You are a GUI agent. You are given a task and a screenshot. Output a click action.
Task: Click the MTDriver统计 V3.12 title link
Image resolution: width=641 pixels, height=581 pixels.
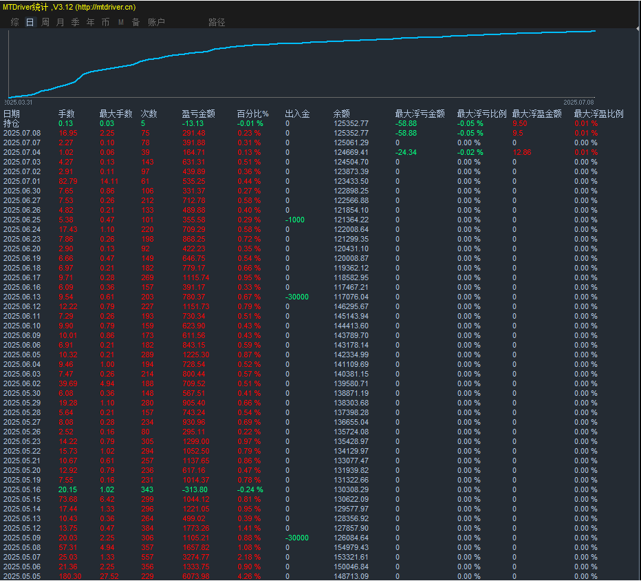click(69, 7)
